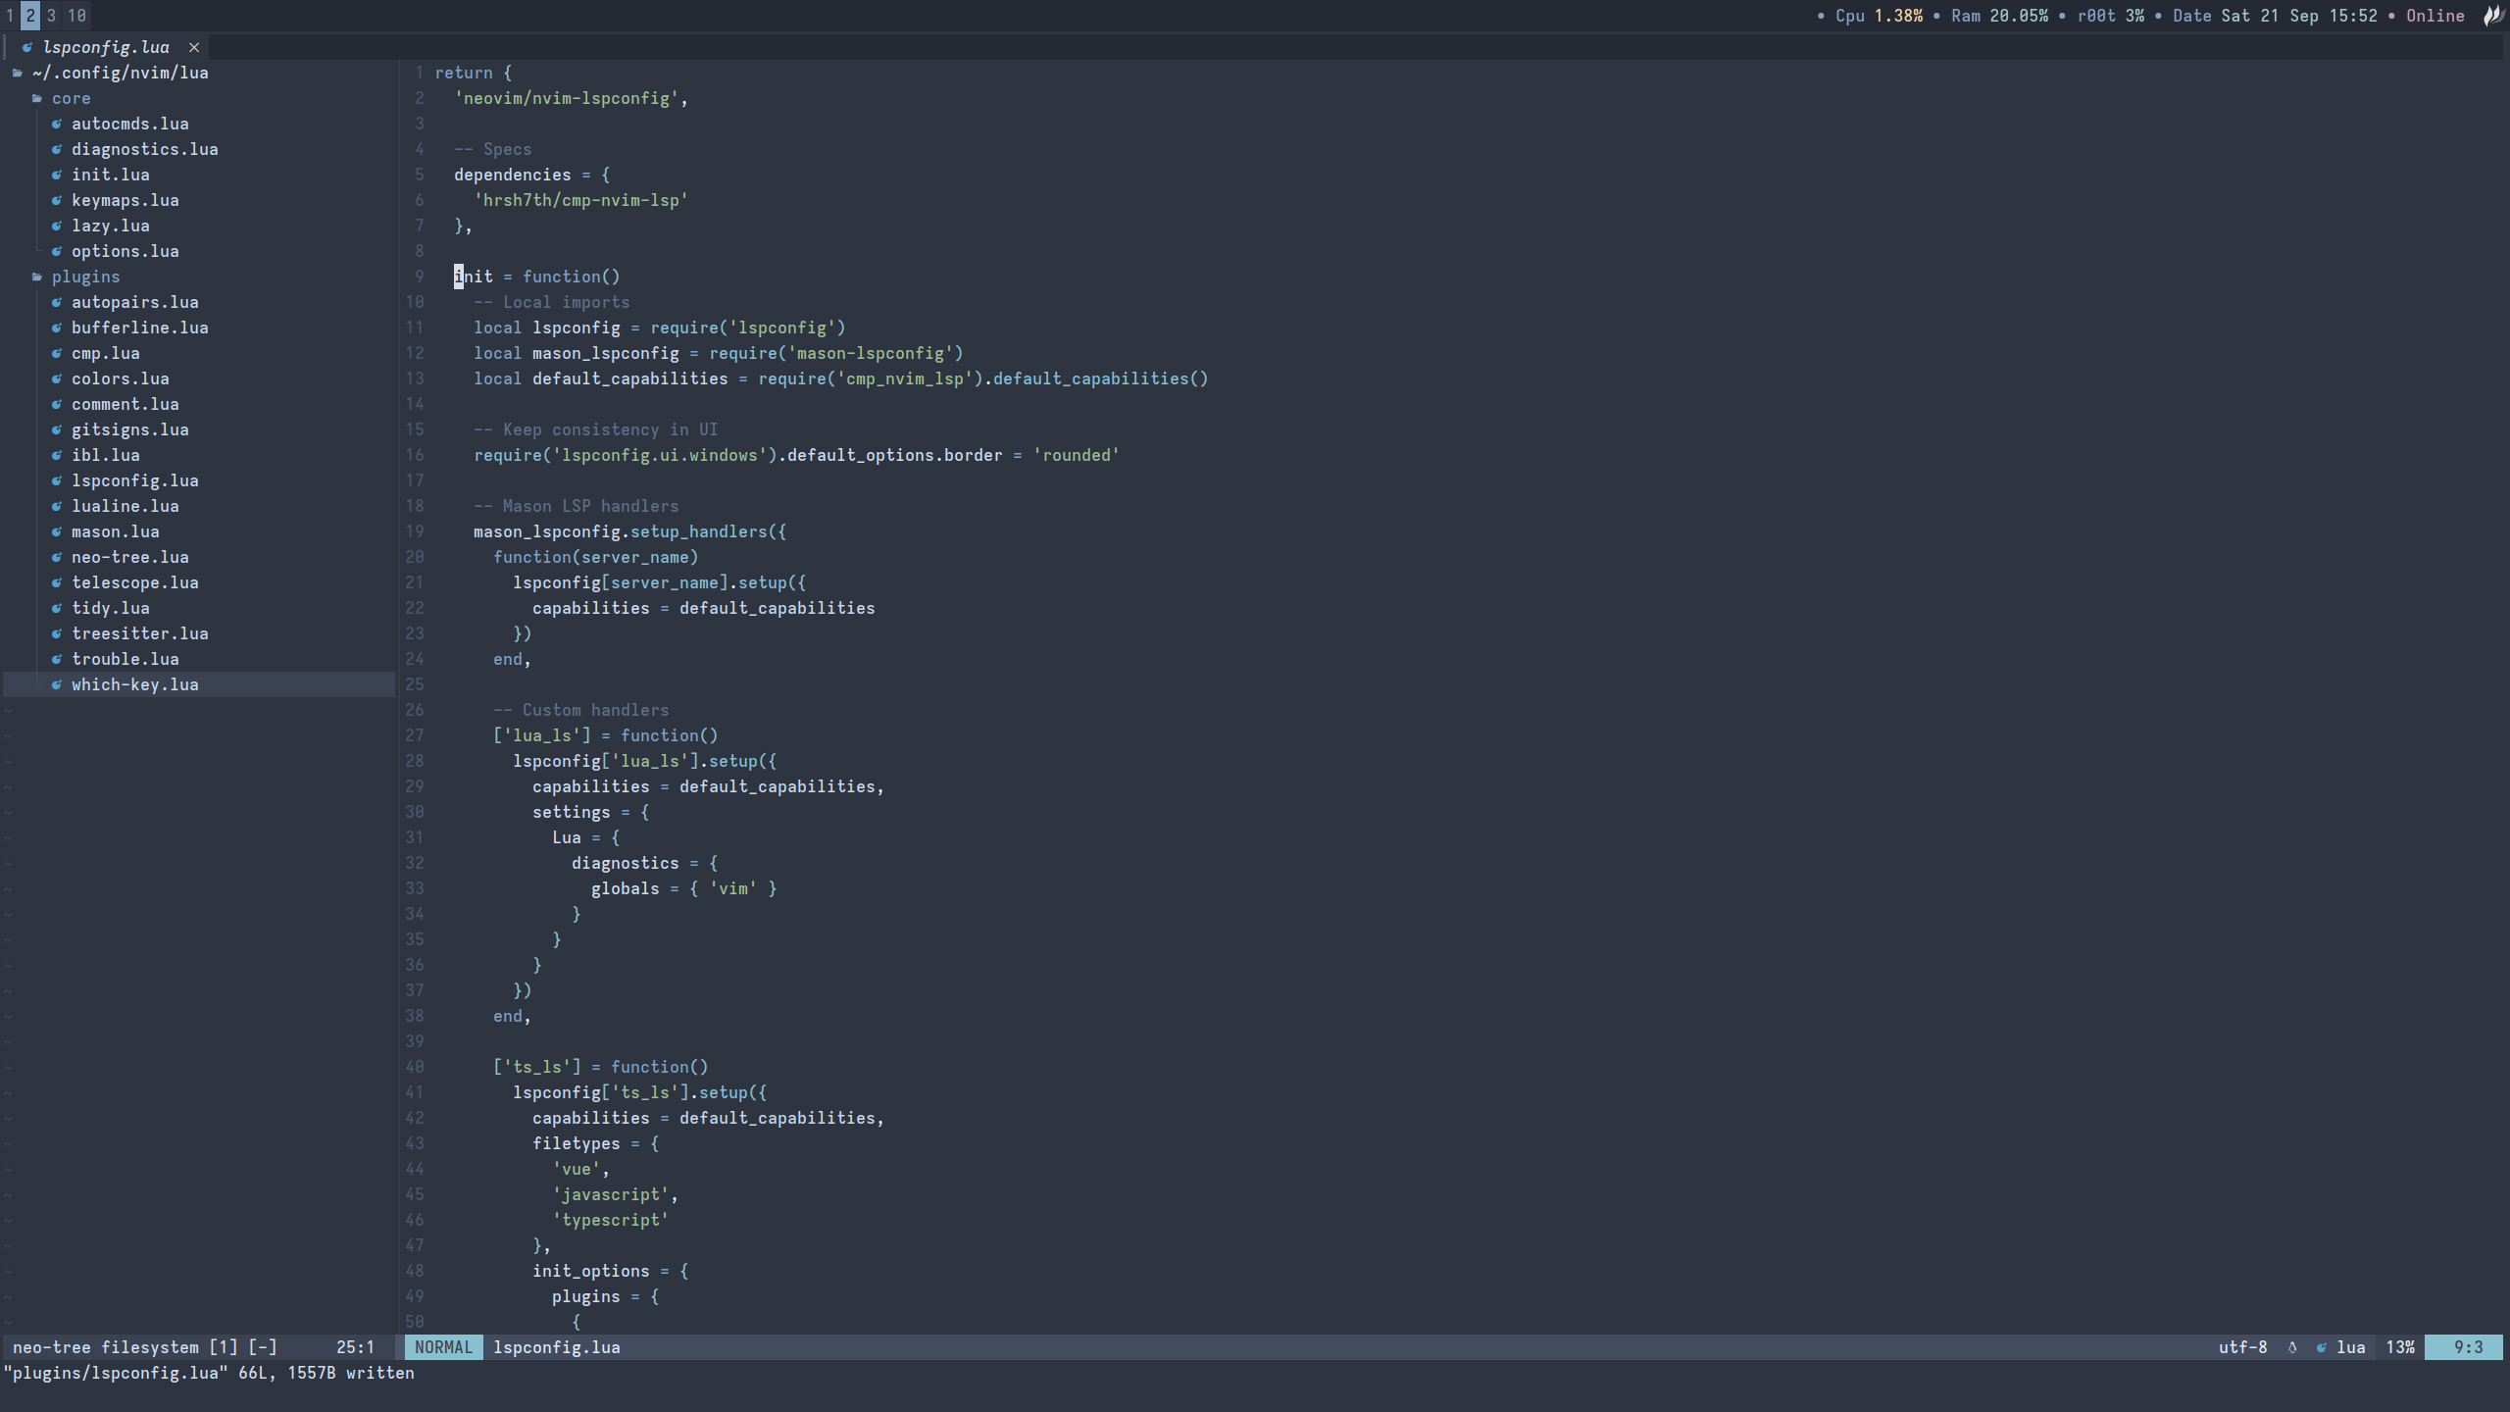
Task: Open comment.lua plugin file
Action: (125, 404)
